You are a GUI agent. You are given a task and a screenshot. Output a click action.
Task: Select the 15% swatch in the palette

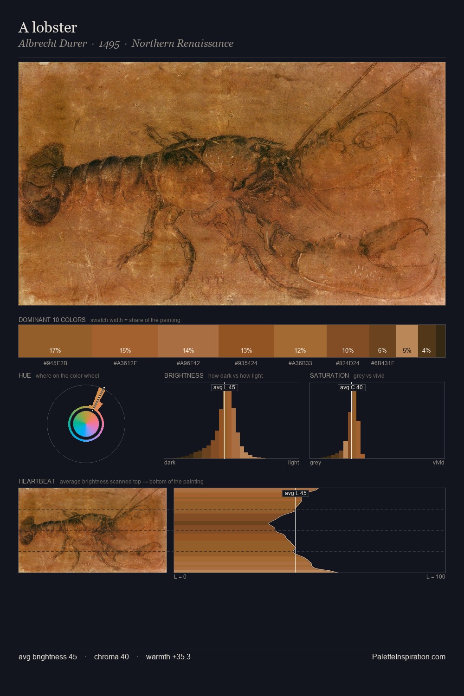tap(125, 341)
